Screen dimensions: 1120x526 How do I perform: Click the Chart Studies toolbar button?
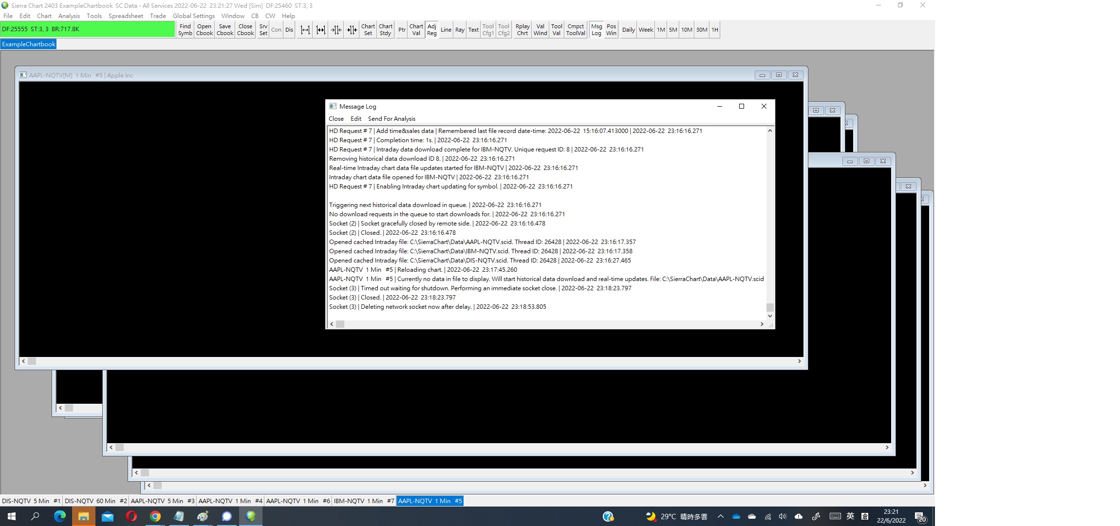(x=385, y=30)
